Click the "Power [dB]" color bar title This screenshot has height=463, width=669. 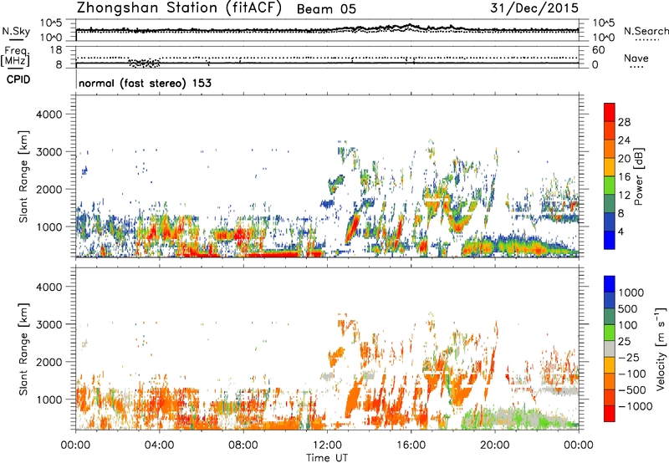click(638, 176)
